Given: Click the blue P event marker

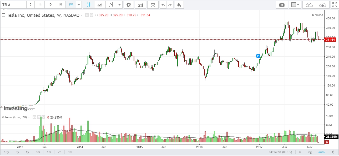Looking at the screenshot, I should click(258, 56).
